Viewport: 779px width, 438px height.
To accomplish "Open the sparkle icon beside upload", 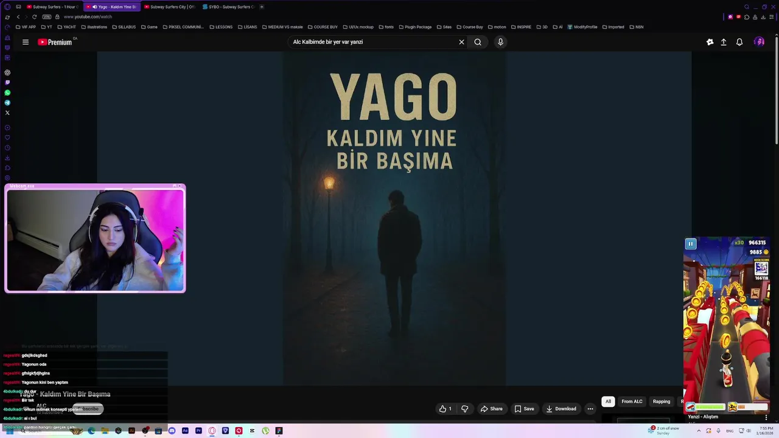I will coord(710,42).
